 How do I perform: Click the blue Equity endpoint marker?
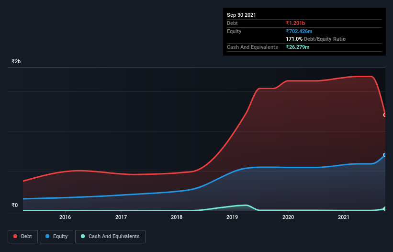pyautogui.click(x=385, y=155)
